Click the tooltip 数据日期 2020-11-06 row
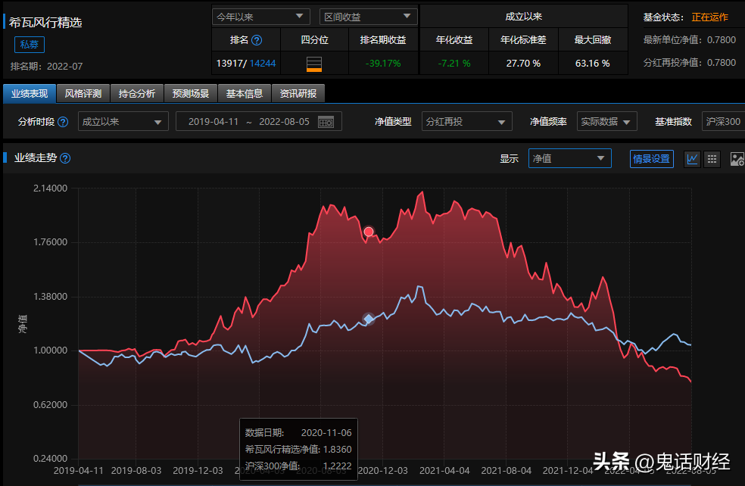This screenshot has width=745, height=486. pyautogui.click(x=298, y=433)
